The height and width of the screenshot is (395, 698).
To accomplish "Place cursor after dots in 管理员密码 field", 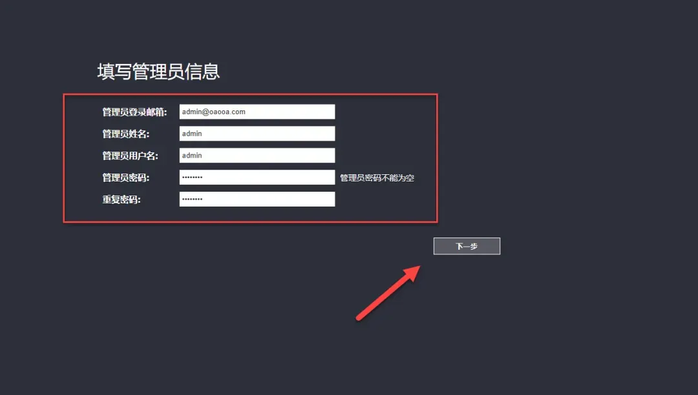I will point(204,177).
